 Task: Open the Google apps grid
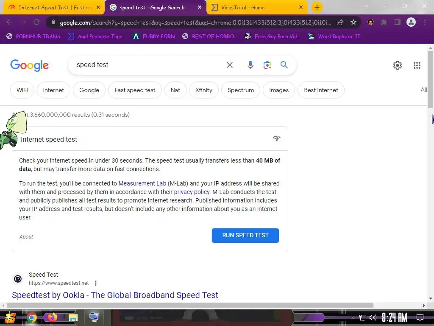(417, 65)
